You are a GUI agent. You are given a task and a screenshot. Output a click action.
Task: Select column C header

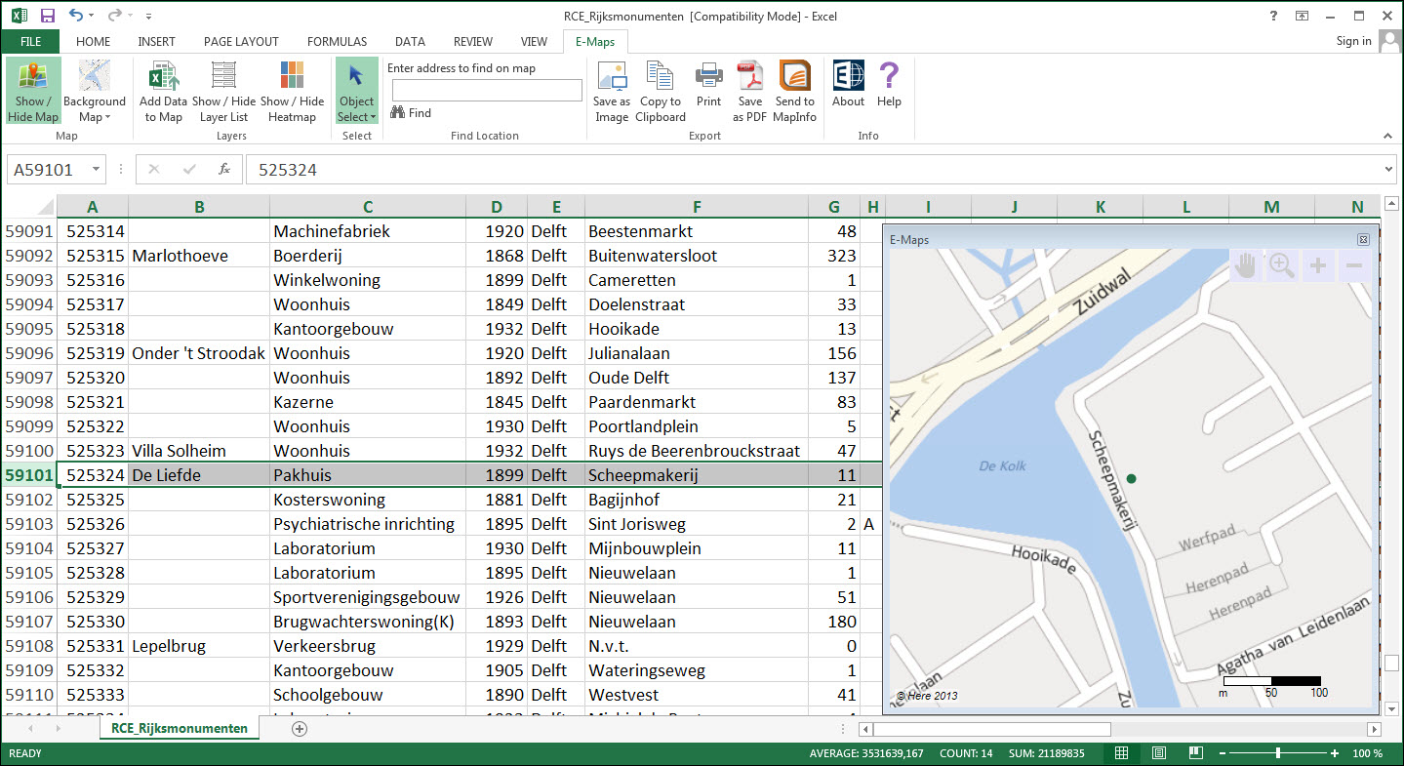[368, 206]
